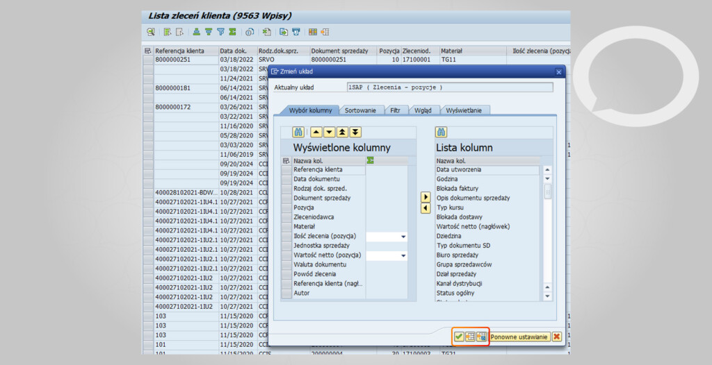712x365 pixels.
Task: Open dropdown for Ilość zlecenia (pozycja)
Action: pos(403,237)
